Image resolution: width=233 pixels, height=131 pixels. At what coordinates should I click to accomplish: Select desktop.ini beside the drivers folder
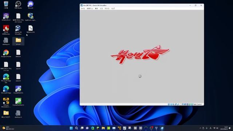pos(6,41)
